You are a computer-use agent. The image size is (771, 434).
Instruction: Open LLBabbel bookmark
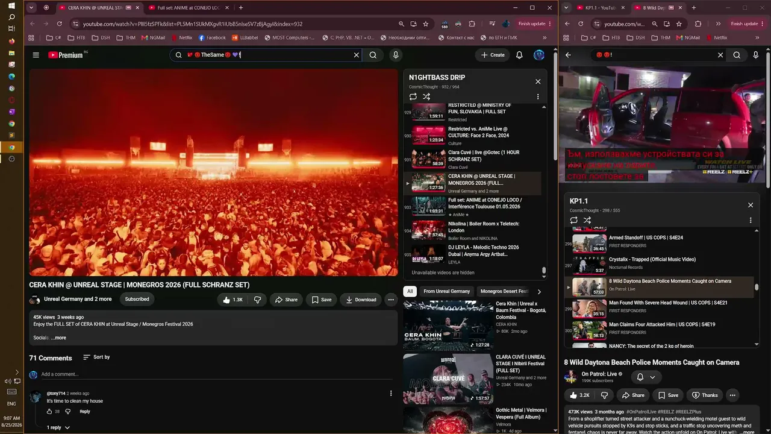[x=245, y=37]
